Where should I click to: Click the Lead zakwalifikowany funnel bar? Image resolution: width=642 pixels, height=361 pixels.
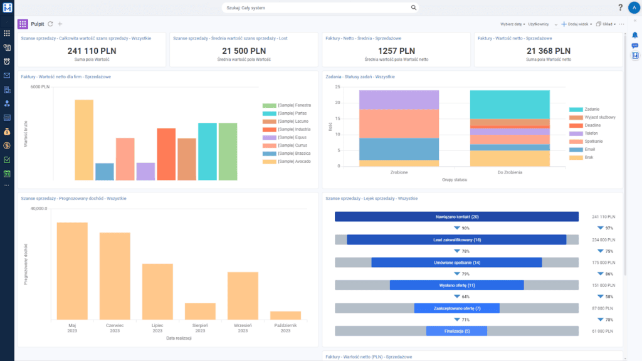tap(456, 239)
